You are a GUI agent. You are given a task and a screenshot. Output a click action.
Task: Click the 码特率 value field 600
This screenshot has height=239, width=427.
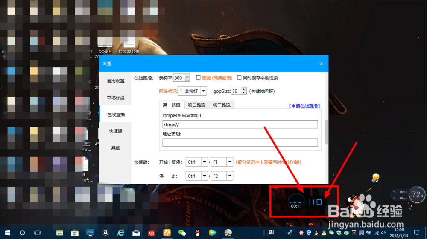coord(179,77)
